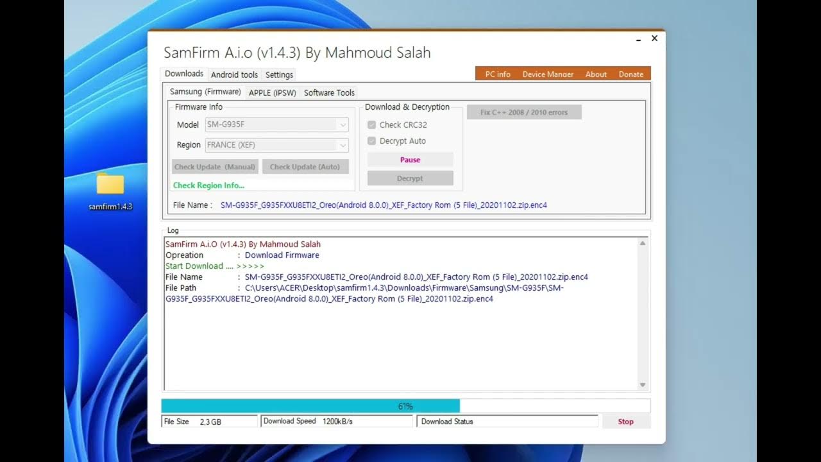Viewport: 821px width, 462px height.
Task: Click the Donate entry
Action: pos(631,74)
